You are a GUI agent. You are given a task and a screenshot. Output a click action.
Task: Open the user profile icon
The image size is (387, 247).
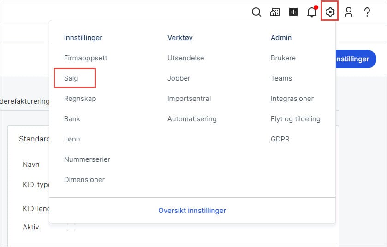(349, 12)
